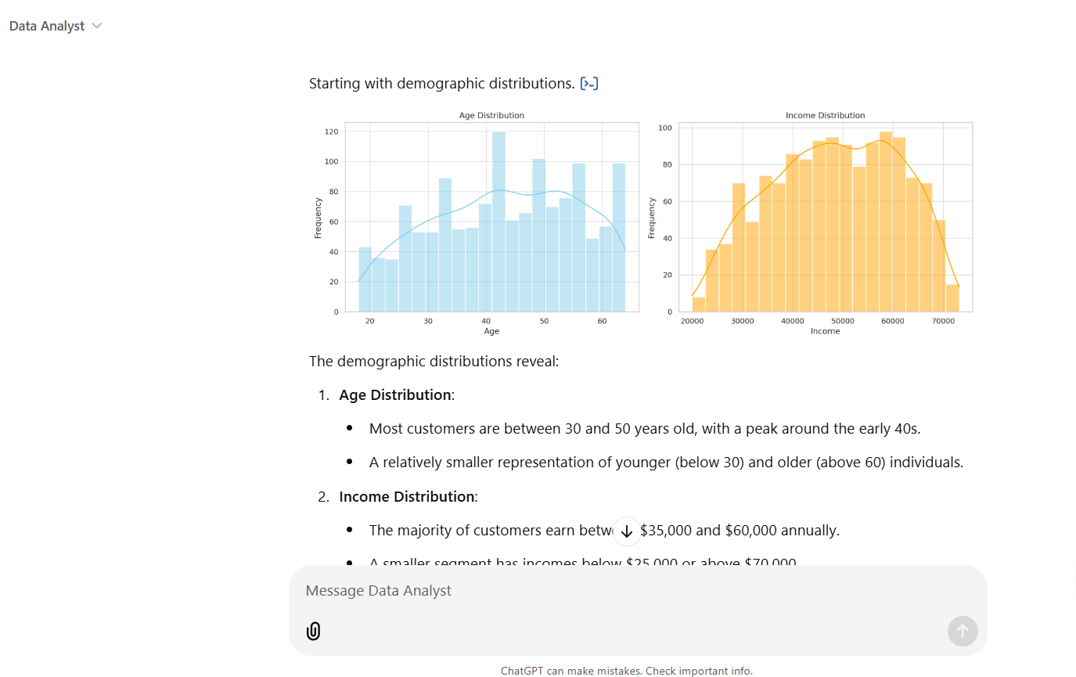Open the Age Distribution histogram image
This screenshot has height=677, width=1076.
point(477,223)
